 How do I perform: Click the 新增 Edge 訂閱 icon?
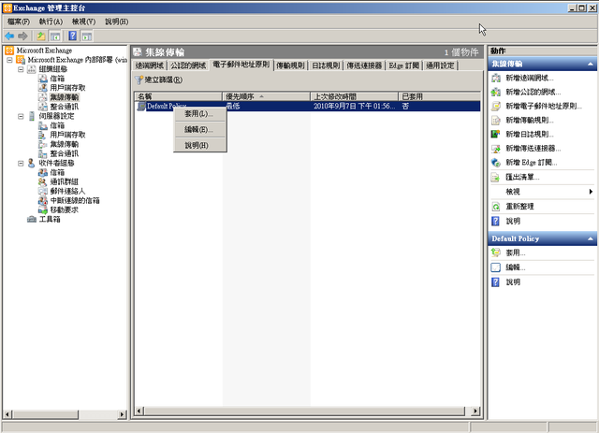point(496,163)
